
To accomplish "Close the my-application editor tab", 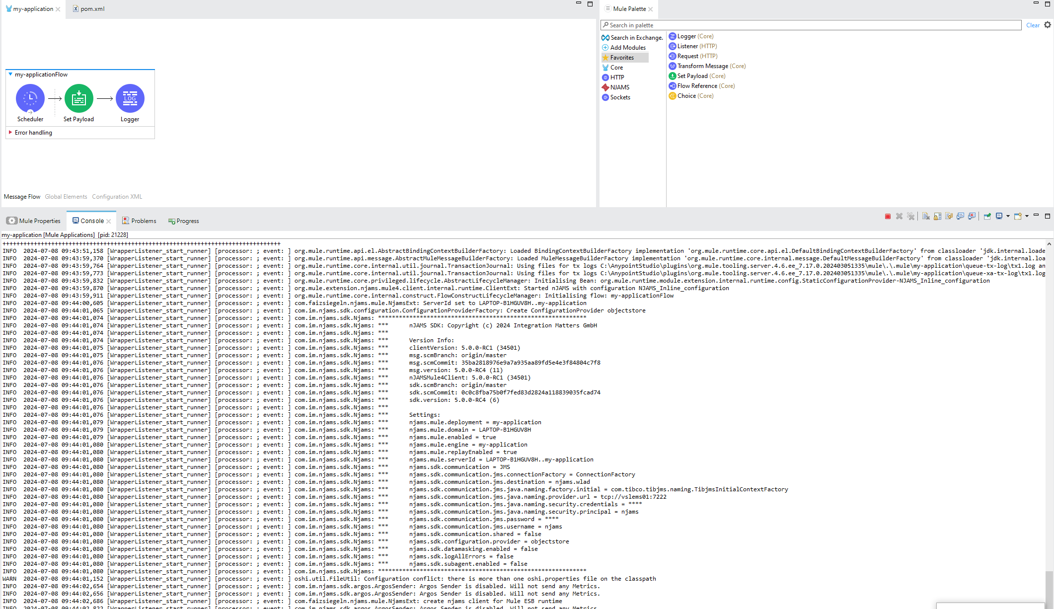I will (58, 9).
